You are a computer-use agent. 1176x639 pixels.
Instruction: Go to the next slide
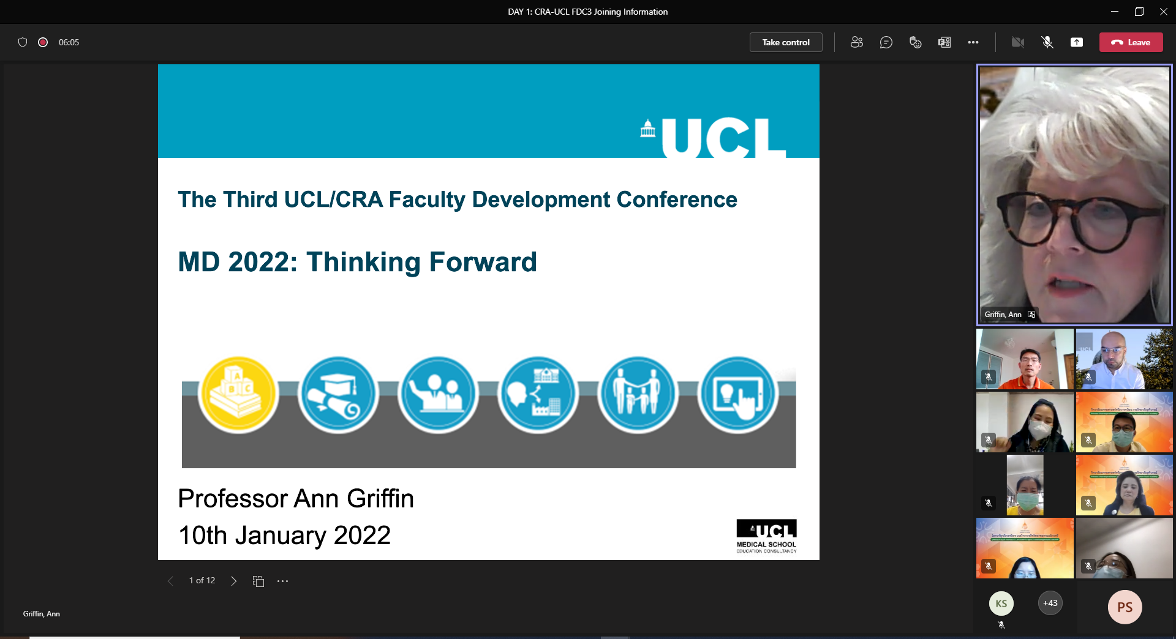coord(233,581)
